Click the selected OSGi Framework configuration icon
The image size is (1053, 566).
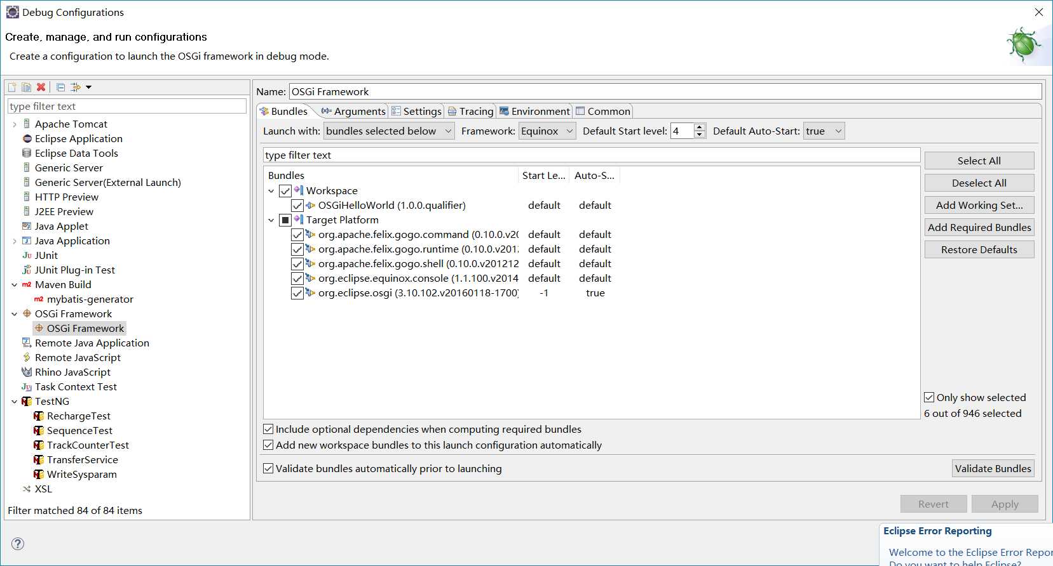(39, 328)
